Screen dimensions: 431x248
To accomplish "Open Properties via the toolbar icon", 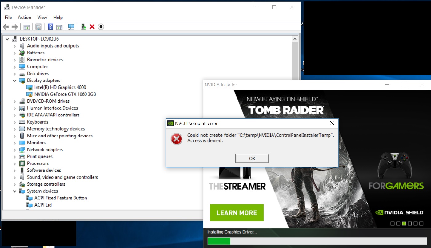I will (38, 27).
